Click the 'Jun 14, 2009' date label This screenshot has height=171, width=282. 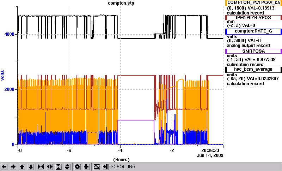click(210, 155)
